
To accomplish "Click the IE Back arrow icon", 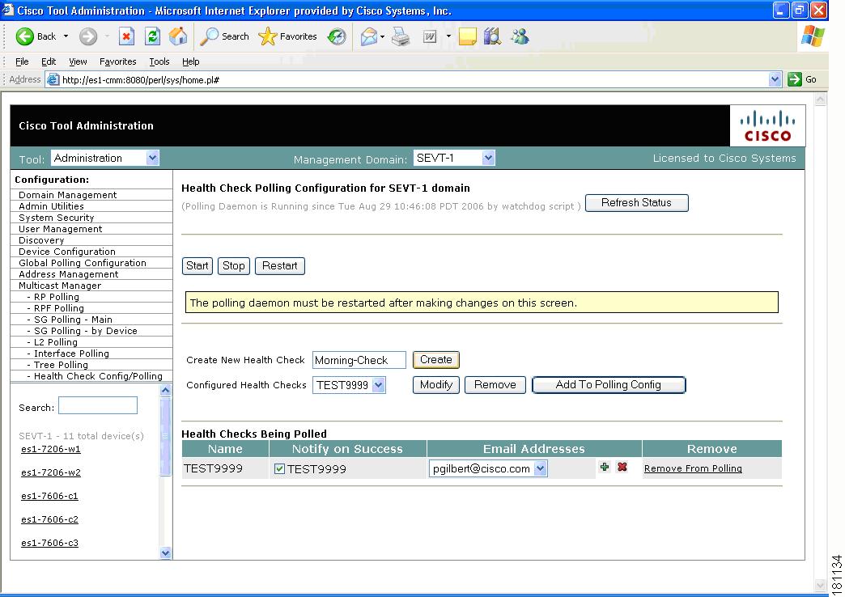I will tap(25, 36).
